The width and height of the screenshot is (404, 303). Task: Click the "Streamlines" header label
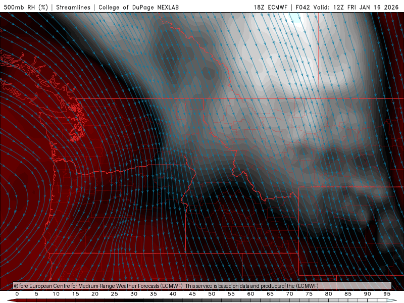(x=73, y=7)
